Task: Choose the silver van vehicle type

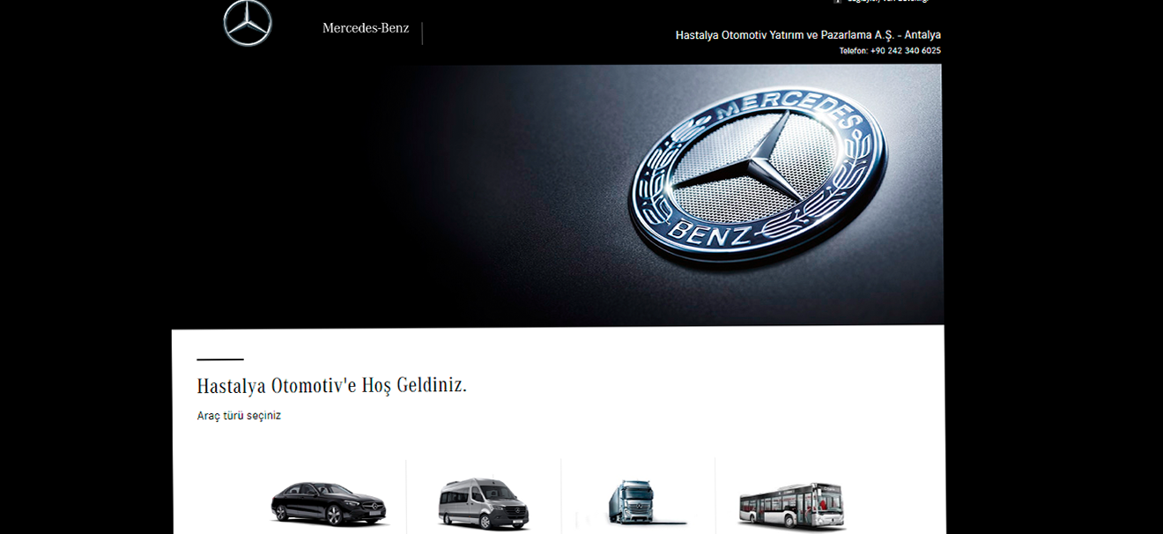Action: pyautogui.click(x=484, y=503)
